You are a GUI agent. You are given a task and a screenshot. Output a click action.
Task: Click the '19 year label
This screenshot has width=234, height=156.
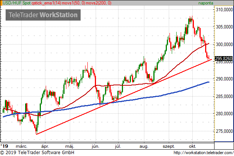[4, 146]
